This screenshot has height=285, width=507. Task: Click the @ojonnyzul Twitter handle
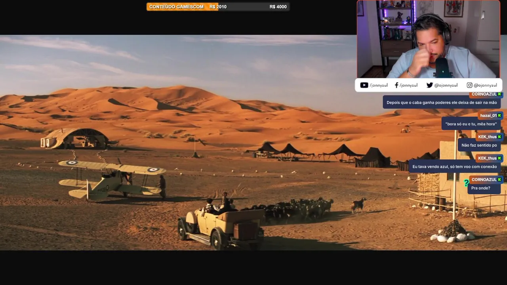(x=446, y=85)
